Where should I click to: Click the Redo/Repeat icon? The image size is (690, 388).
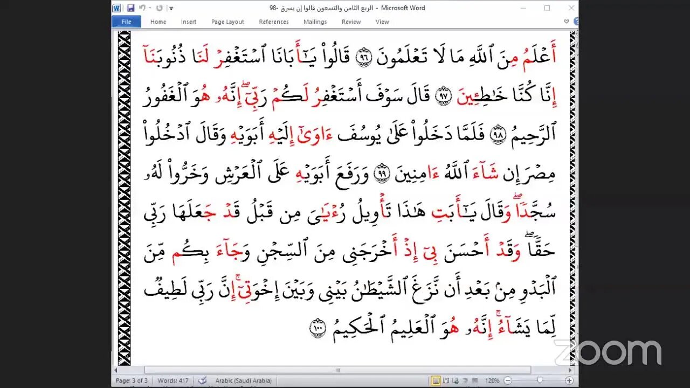tap(159, 8)
